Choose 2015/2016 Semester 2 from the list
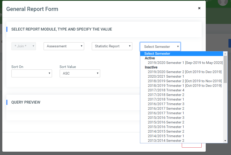231x155 pixels. (166, 122)
